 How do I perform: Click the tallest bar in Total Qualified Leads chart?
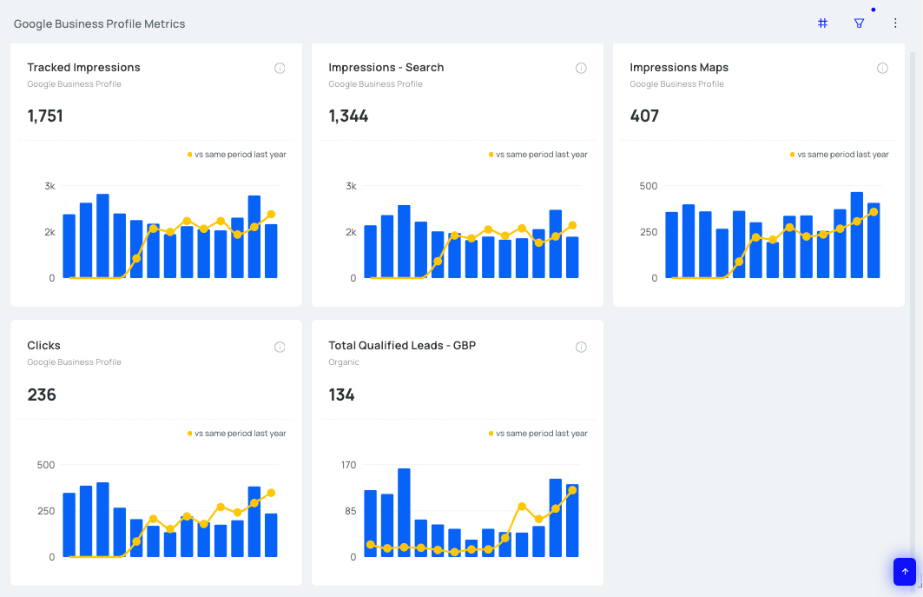click(x=404, y=513)
